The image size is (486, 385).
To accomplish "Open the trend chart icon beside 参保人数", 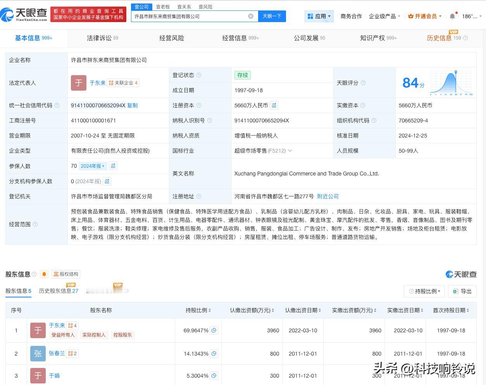I will coord(113,166).
